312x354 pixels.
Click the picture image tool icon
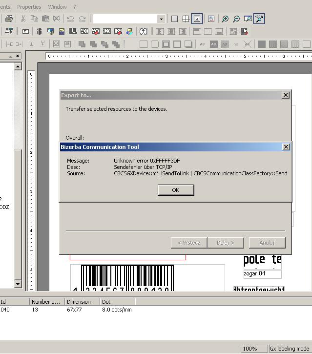tap(62, 31)
